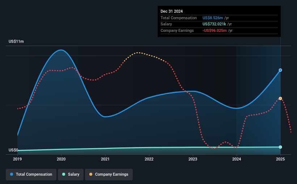Click the teal Salary data point
This screenshot has height=184, width=297.
[280, 147]
